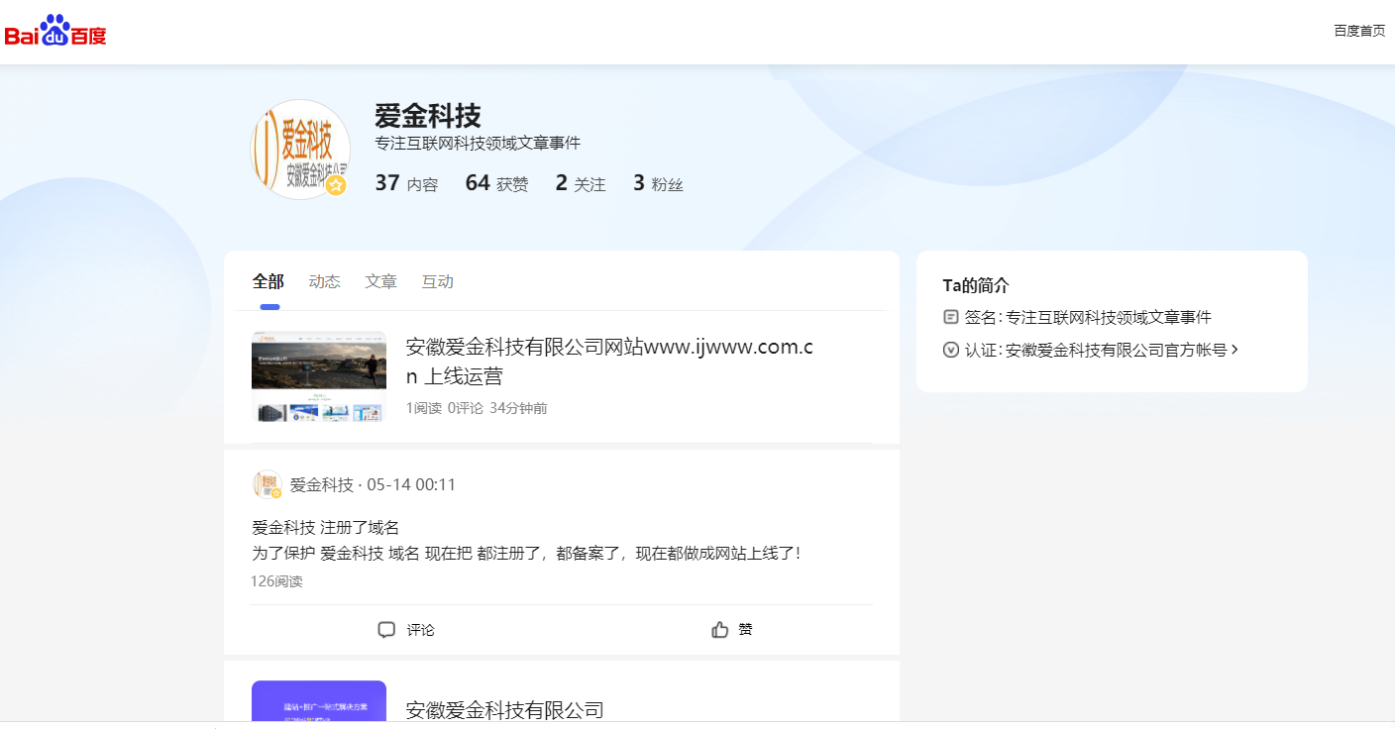Click the 34分钟前 timestamp

tap(518, 408)
